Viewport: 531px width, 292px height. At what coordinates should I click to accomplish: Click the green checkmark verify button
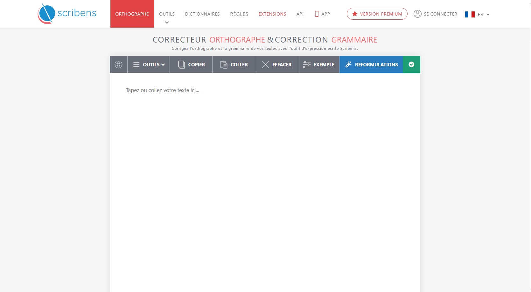411,65
